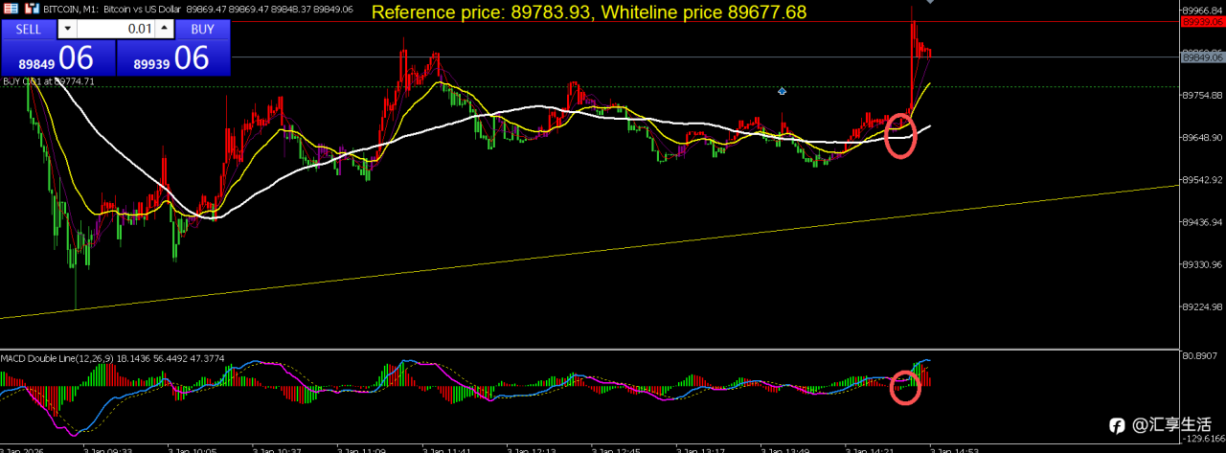1226x453 pixels.
Task: Decrease trade volume with the down arrow
Action: pos(69,29)
